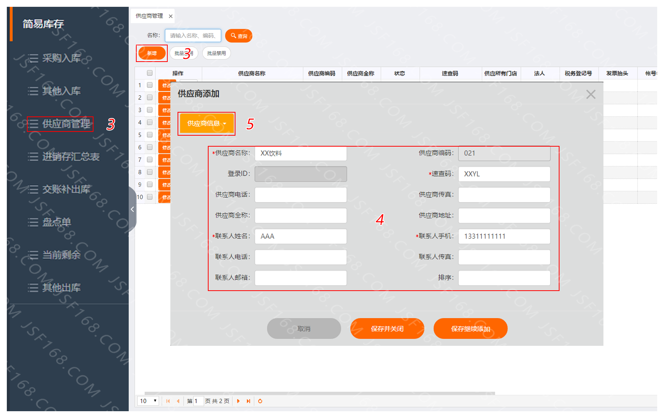
Task: Click the 联系人传真 input field
Action: (504, 257)
